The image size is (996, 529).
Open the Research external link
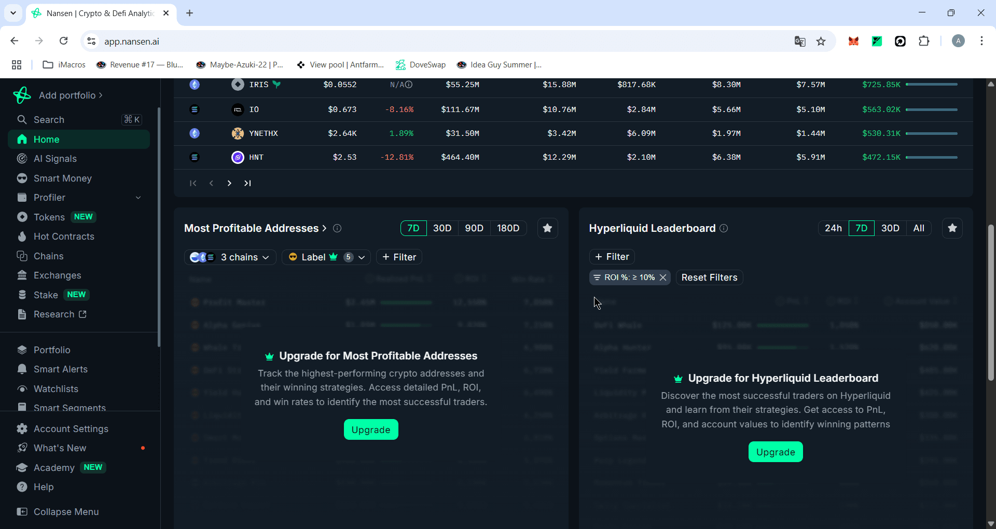79,314
